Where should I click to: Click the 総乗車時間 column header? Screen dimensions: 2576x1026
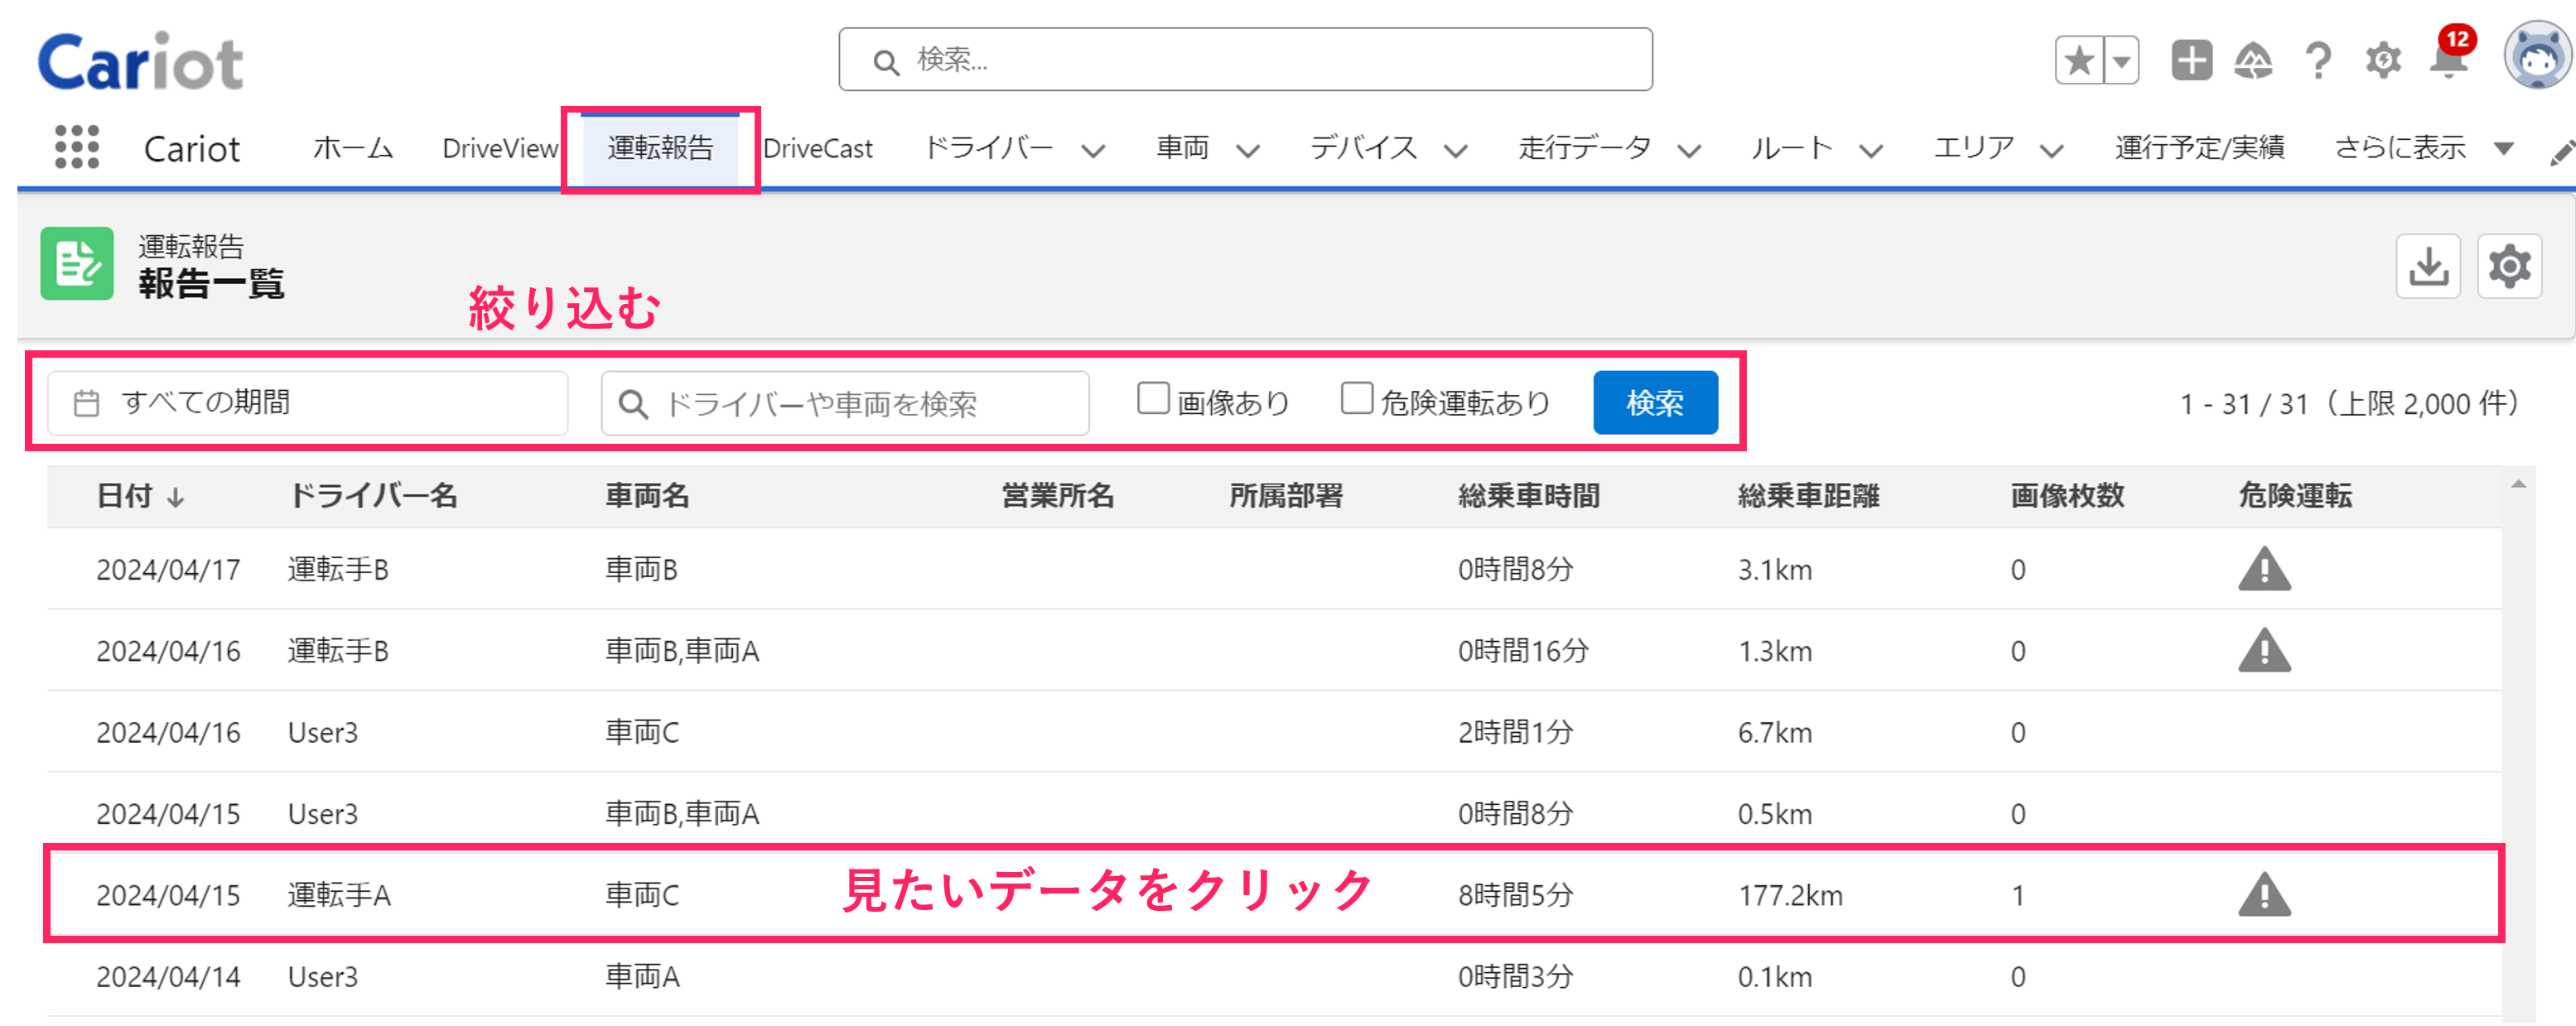pos(1528,496)
